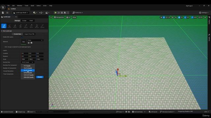Toggle the world/local coordinate globe icon
The image size is (211, 118).
(x=172, y=17)
